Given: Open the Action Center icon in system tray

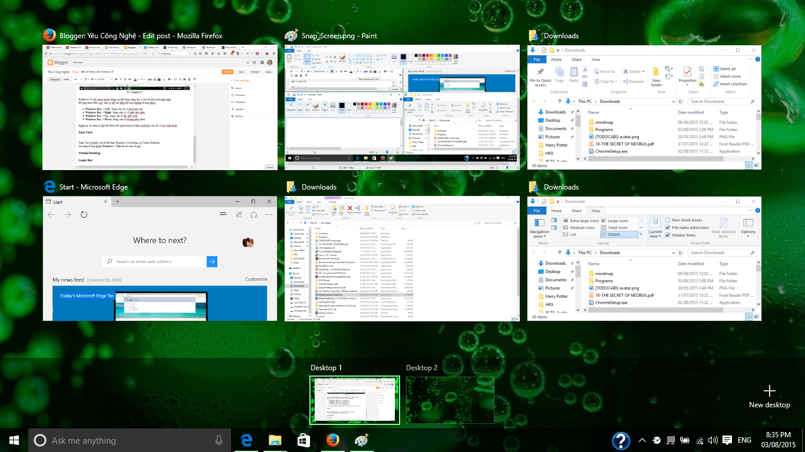Looking at the screenshot, I should [727, 440].
